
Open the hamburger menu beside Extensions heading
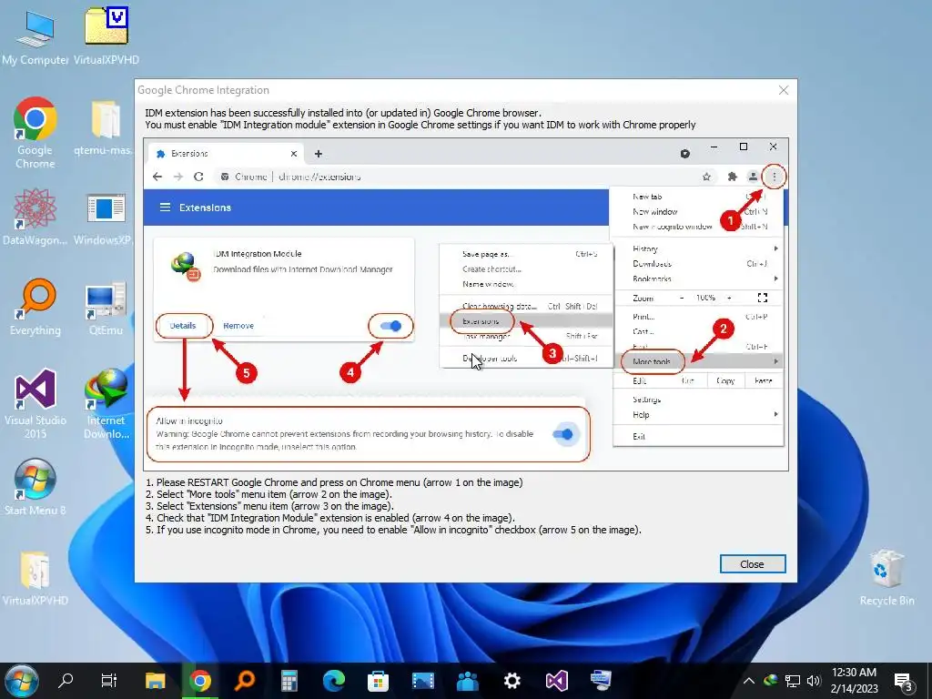point(166,208)
